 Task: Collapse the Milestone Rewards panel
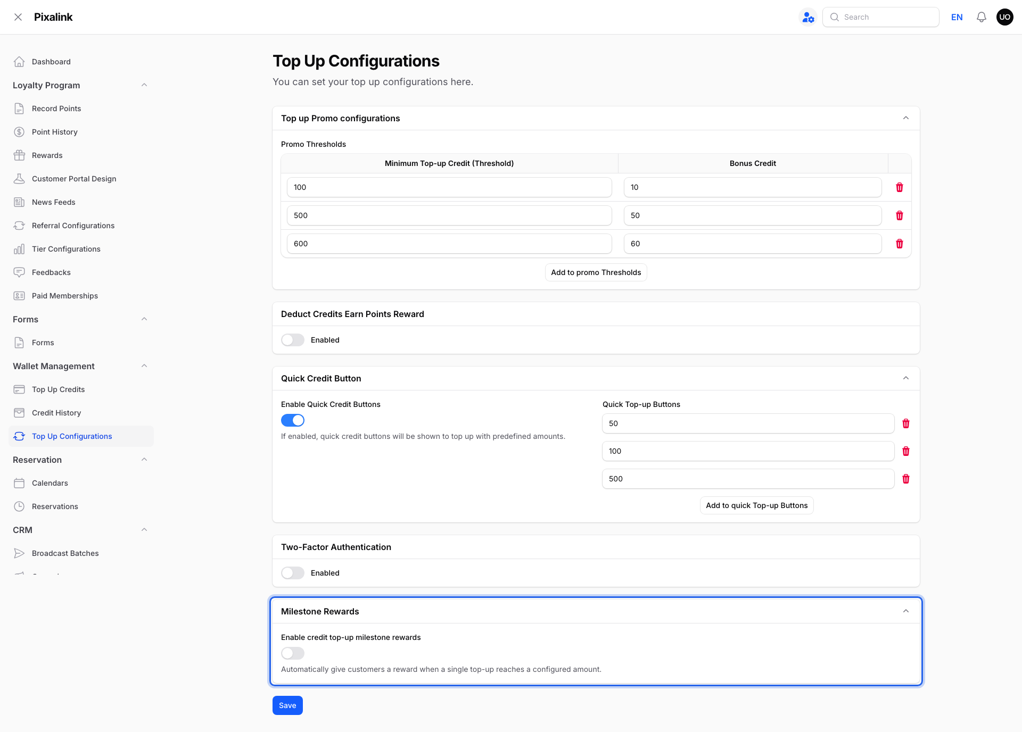coord(906,611)
